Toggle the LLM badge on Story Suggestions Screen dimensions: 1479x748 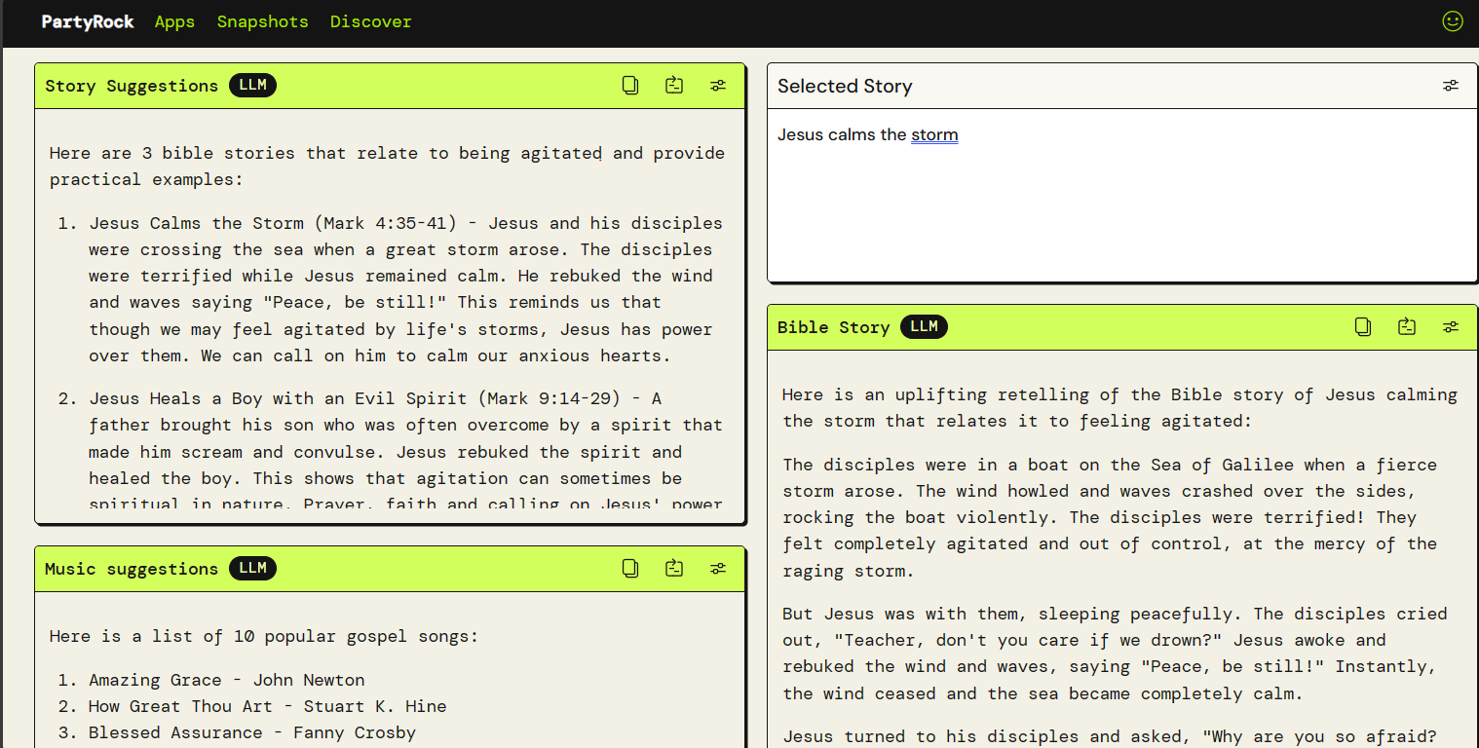click(252, 85)
